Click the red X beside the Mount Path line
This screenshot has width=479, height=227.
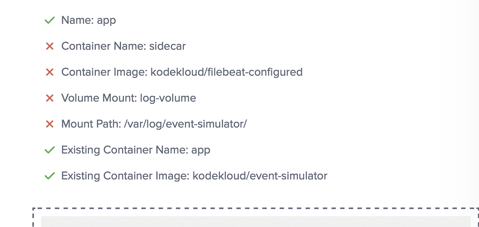50,124
